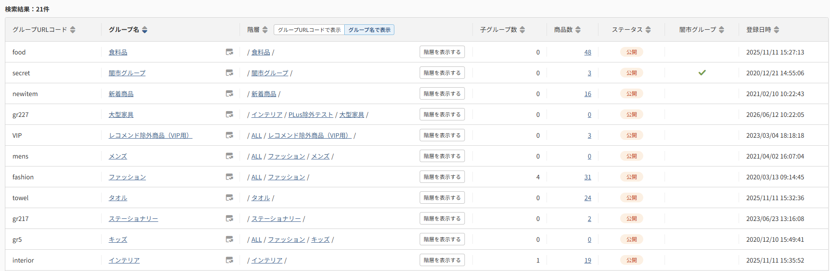This screenshot has height=271, width=830.
Task: Open 食料品 link in group name column
Action: click(x=118, y=52)
